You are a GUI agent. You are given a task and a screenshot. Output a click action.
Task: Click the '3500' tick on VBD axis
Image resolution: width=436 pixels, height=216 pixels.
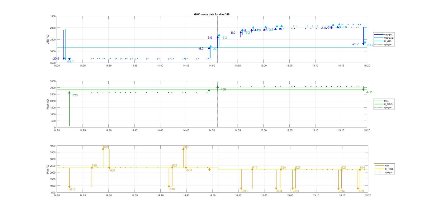tap(53, 63)
